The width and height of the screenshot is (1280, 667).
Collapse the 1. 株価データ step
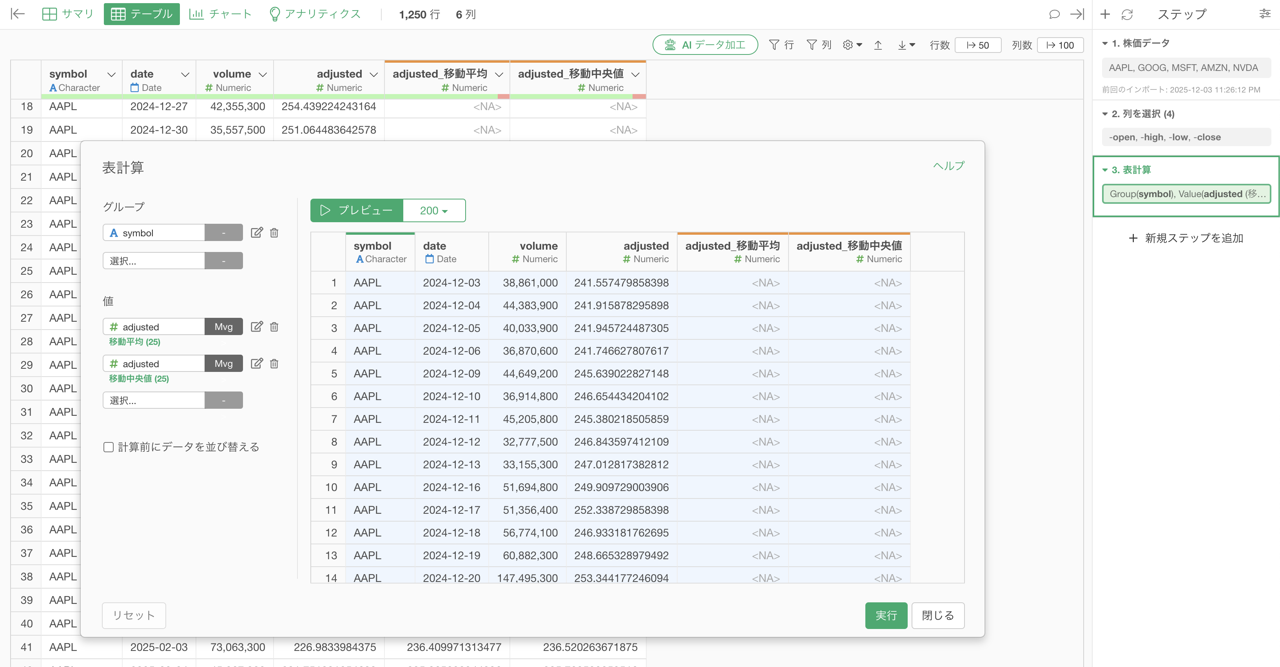pyautogui.click(x=1105, y=43)
